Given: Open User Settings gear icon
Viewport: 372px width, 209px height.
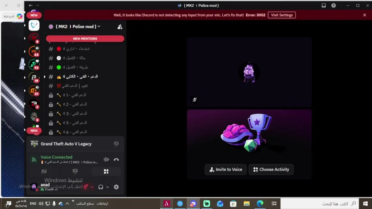Looking at the screenshot, I should pyautogui.click(x=116, y=187).
